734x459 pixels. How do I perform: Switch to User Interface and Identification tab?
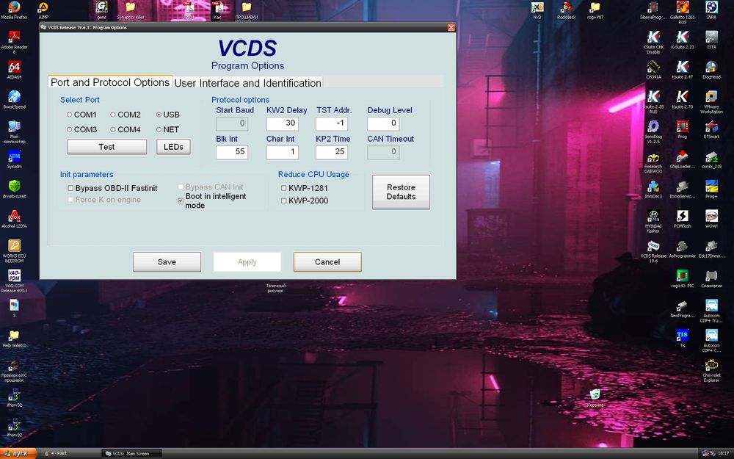[247, 83]
